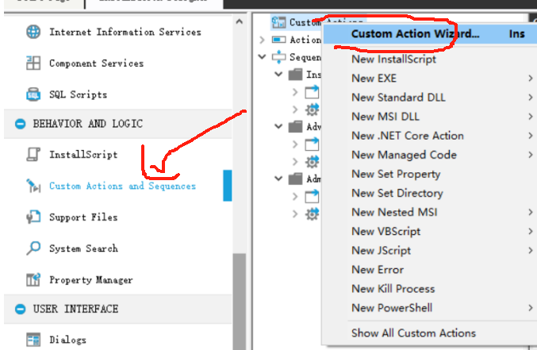Click the Sequences tree node icon
Screen dimensions: 537x350
coord(278,57)
